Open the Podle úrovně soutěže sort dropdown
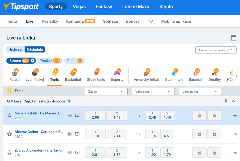This screenshot has height=161, width=240. pos(216,50)
